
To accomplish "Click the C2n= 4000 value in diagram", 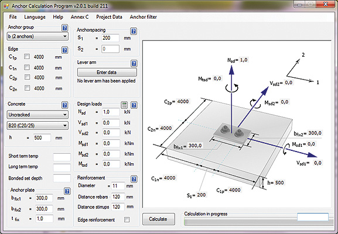I will point(166,128).
